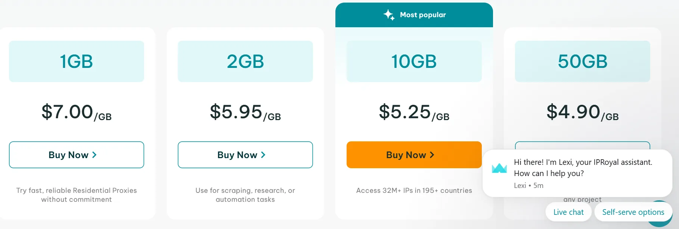Click Buy Now for the 2GB plan

245,154
